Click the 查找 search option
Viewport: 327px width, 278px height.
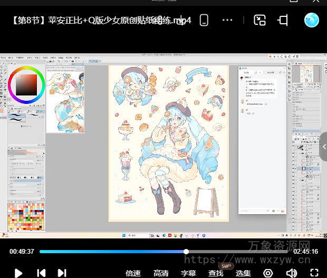[216, 273]
